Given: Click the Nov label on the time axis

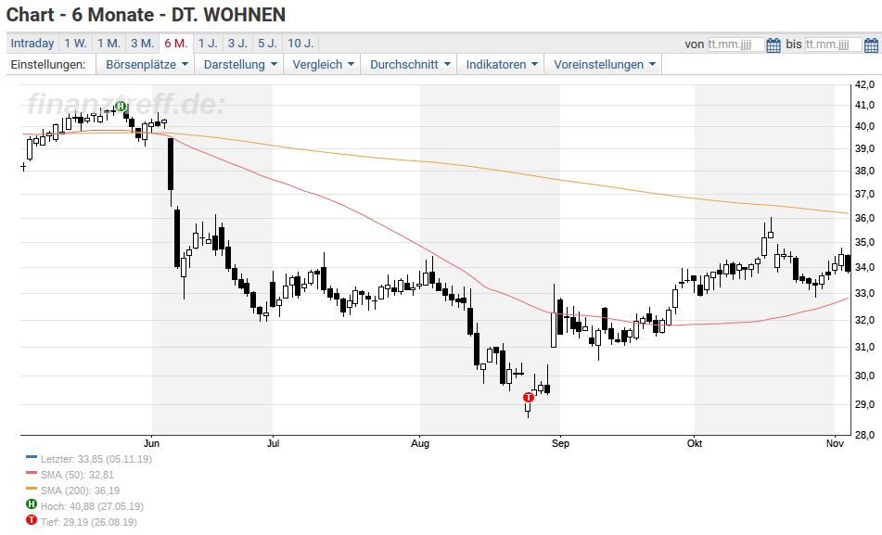Looking at the screenshot, I should pos(836,443).
